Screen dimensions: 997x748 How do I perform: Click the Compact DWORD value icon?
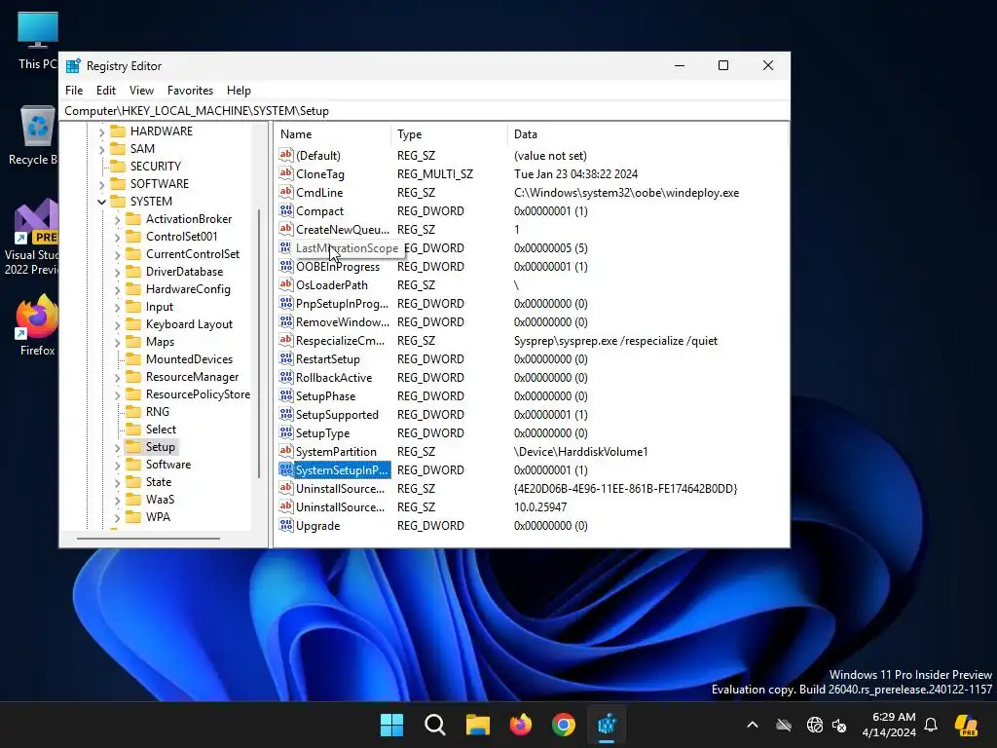(x=286, y=210)
